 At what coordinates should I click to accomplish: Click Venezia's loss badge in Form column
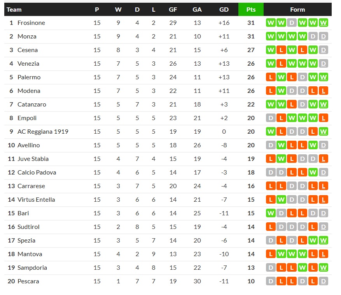tap(281, 64)
